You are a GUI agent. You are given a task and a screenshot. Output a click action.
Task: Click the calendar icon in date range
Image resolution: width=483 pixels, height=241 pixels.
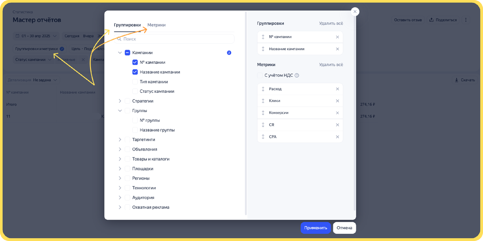(x=17, y=36)
